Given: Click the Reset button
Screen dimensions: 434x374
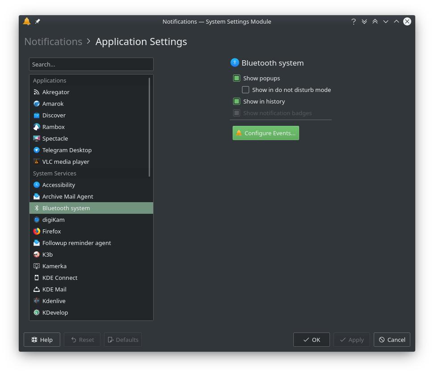Looking at the screenshot, I should pos(82,340).
